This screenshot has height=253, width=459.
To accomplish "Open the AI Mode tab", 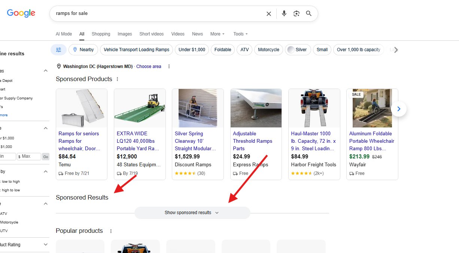I will (64, 34).
